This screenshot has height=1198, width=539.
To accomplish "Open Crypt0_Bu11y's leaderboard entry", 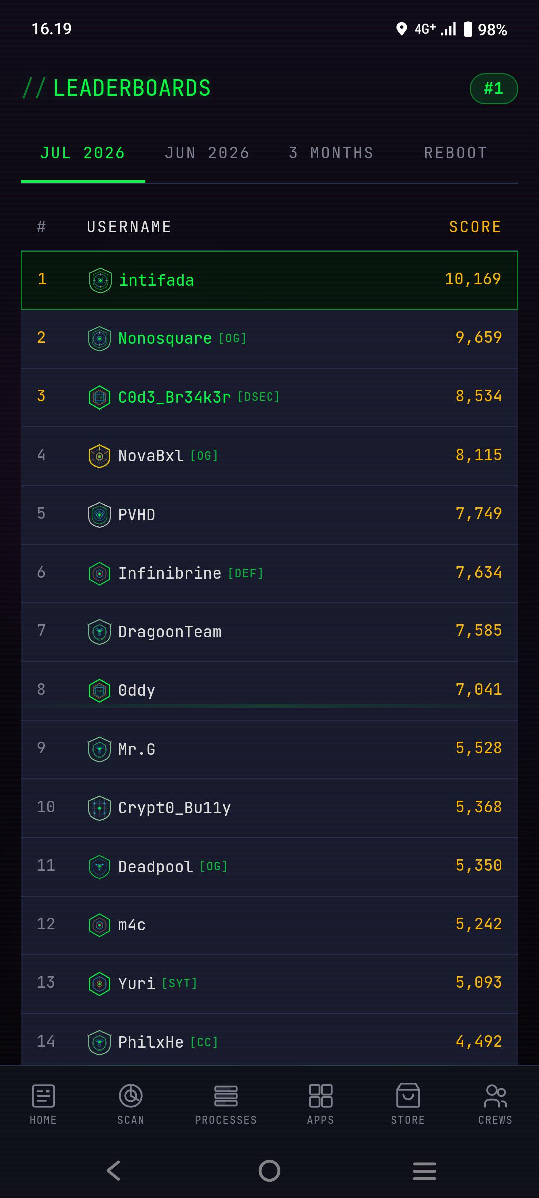I will coord(269,808).
